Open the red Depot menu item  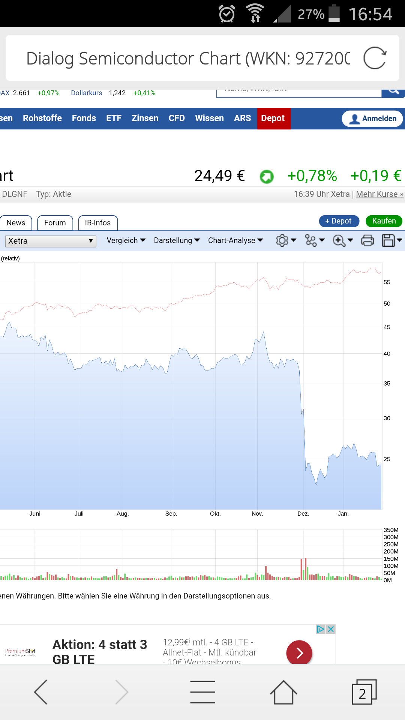point(274,118)
